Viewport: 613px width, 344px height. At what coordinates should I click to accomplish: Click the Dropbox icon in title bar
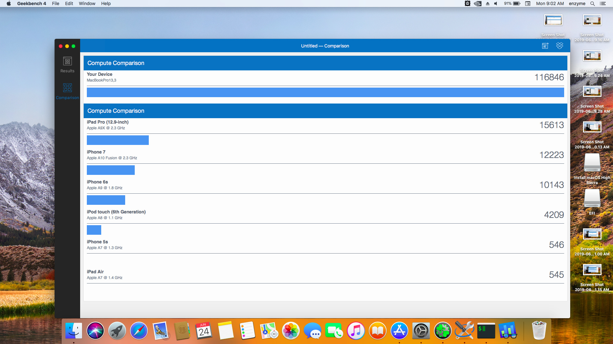tap(559, 46)
